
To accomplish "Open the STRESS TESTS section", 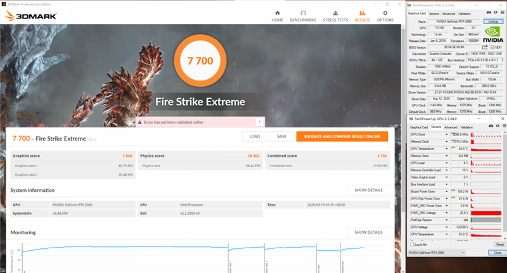I will coord(335,16).
